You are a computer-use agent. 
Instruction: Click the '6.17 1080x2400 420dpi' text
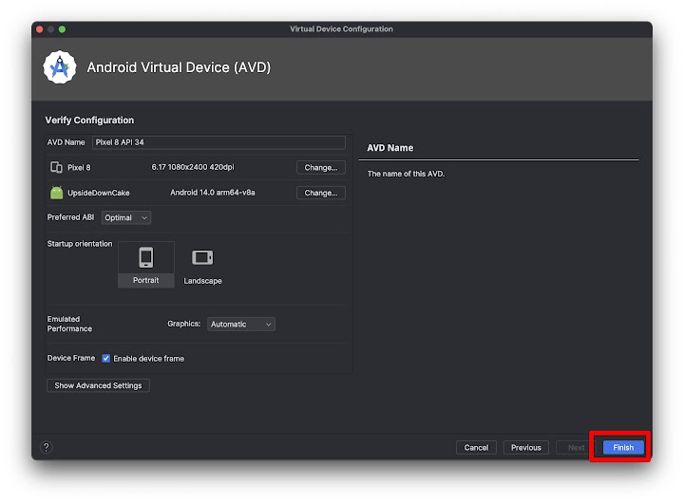pyautogui.click(x=193, y=167)
